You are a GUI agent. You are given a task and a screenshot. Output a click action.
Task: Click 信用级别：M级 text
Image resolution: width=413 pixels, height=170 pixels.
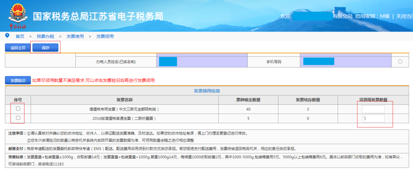pyautogui.click(x=372, y=16)
